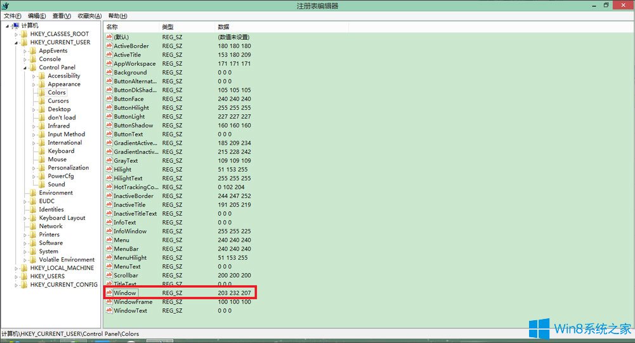The width and height of the screenshot is (635, 343).
Task: Click the registry editor title bar icon
Action: 5,6
